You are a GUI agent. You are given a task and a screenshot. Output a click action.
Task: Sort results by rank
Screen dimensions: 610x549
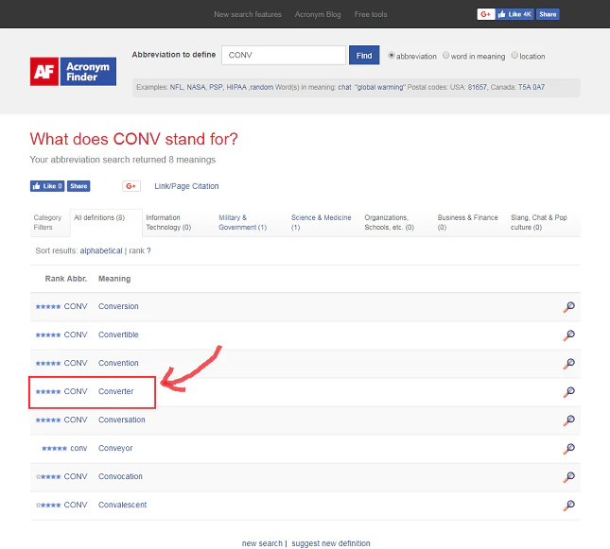click(x=137, y=250)
